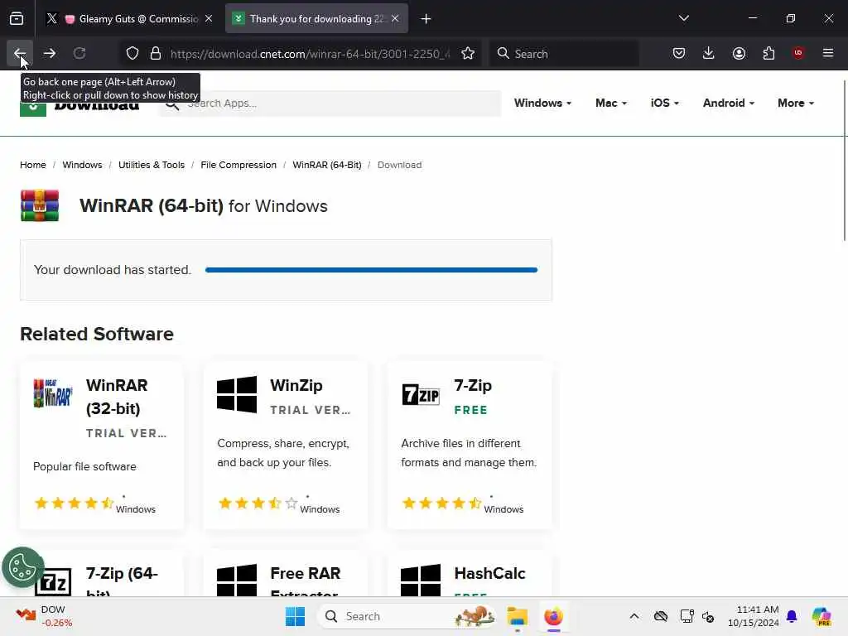The height and width of the screenshot is (636, 848).
Task: Open the Firefox hamburger menu
Action: click(828, 53)
